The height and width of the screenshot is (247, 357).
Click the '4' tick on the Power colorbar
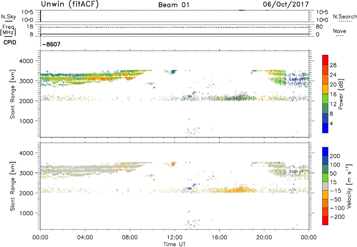(331, 123)
